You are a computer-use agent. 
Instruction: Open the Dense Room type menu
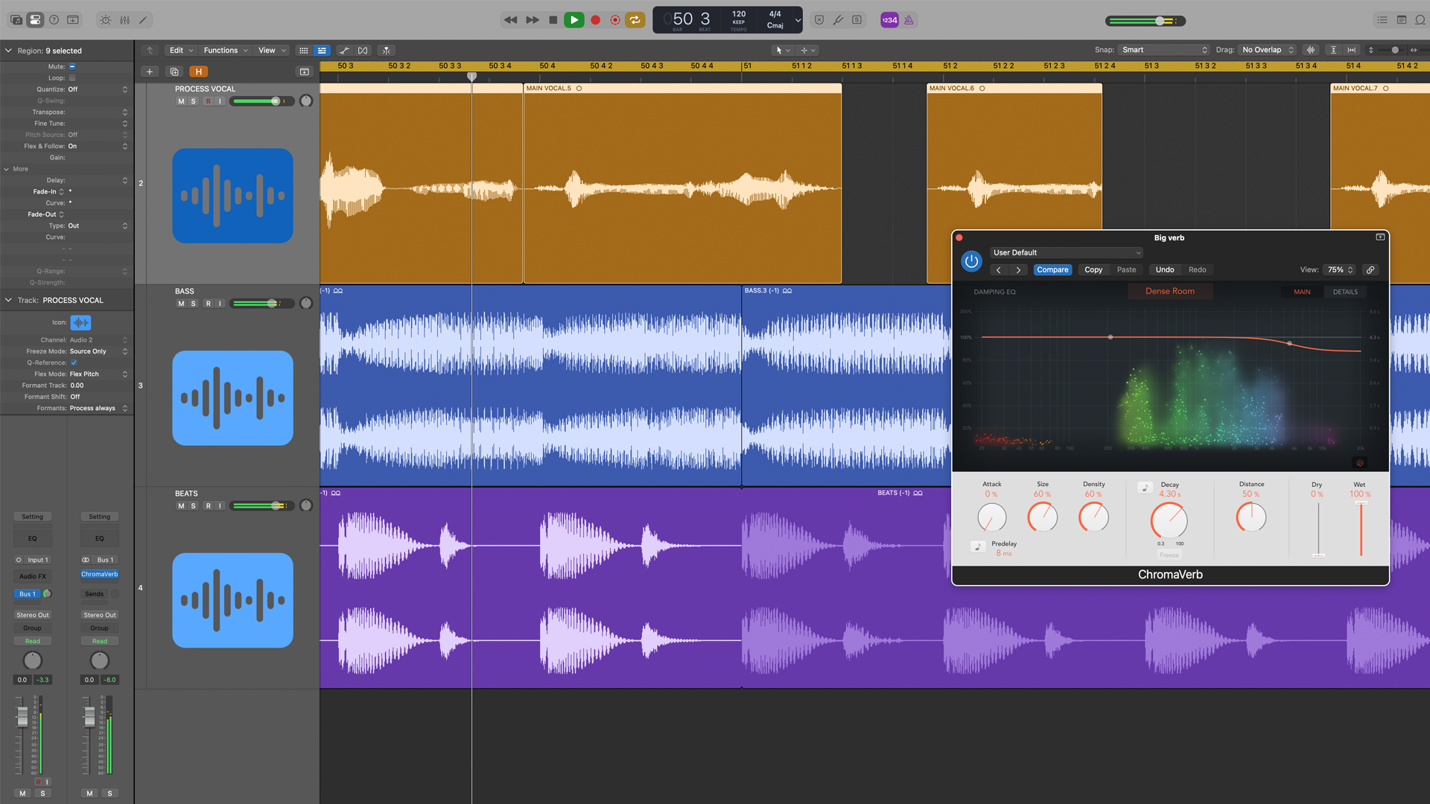coord(1170,291)
